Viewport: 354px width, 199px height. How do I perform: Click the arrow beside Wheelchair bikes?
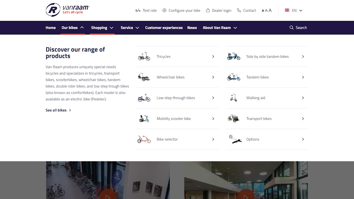click(x=213, y=77)
